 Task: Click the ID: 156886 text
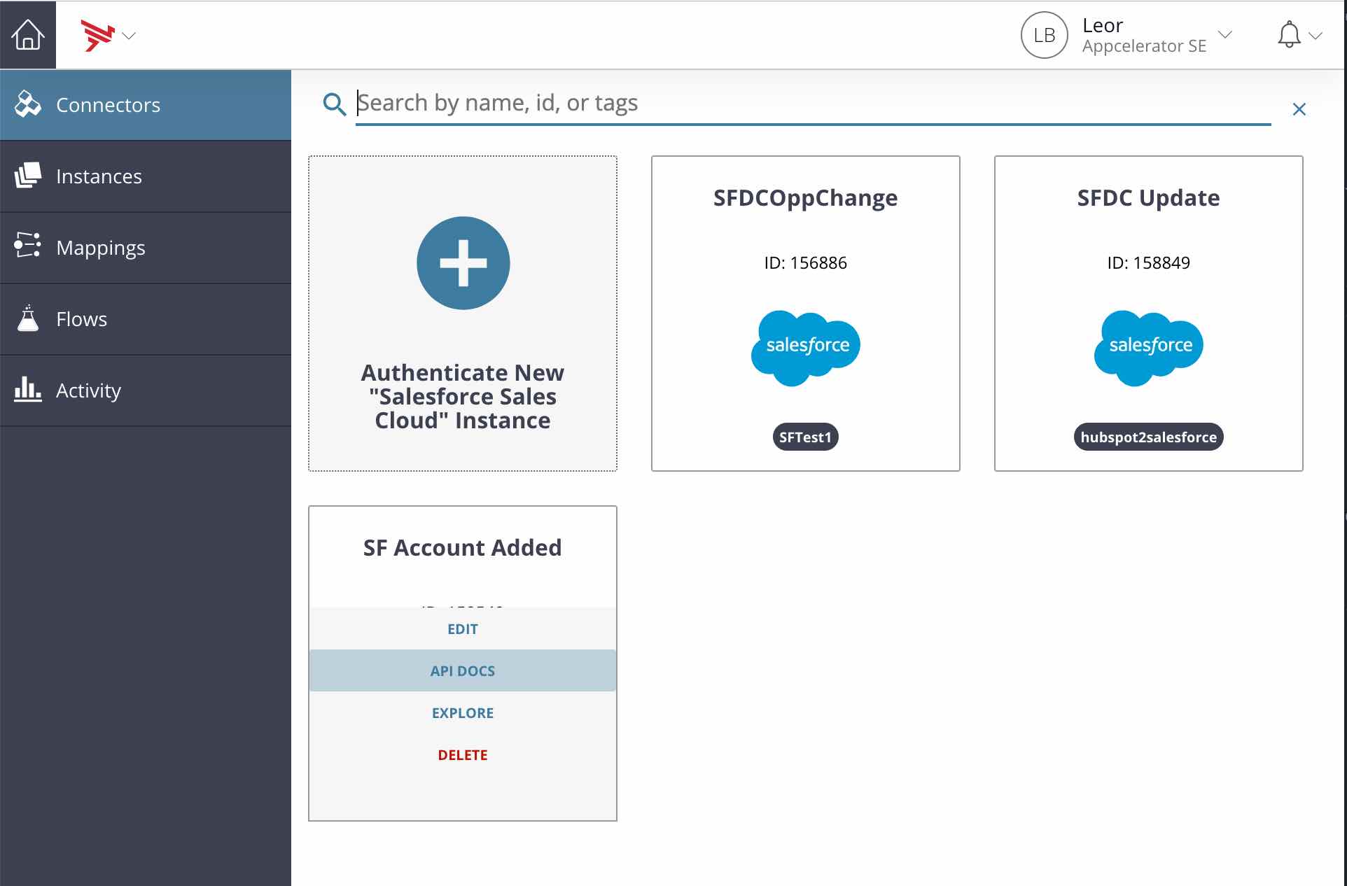[805, 263]
